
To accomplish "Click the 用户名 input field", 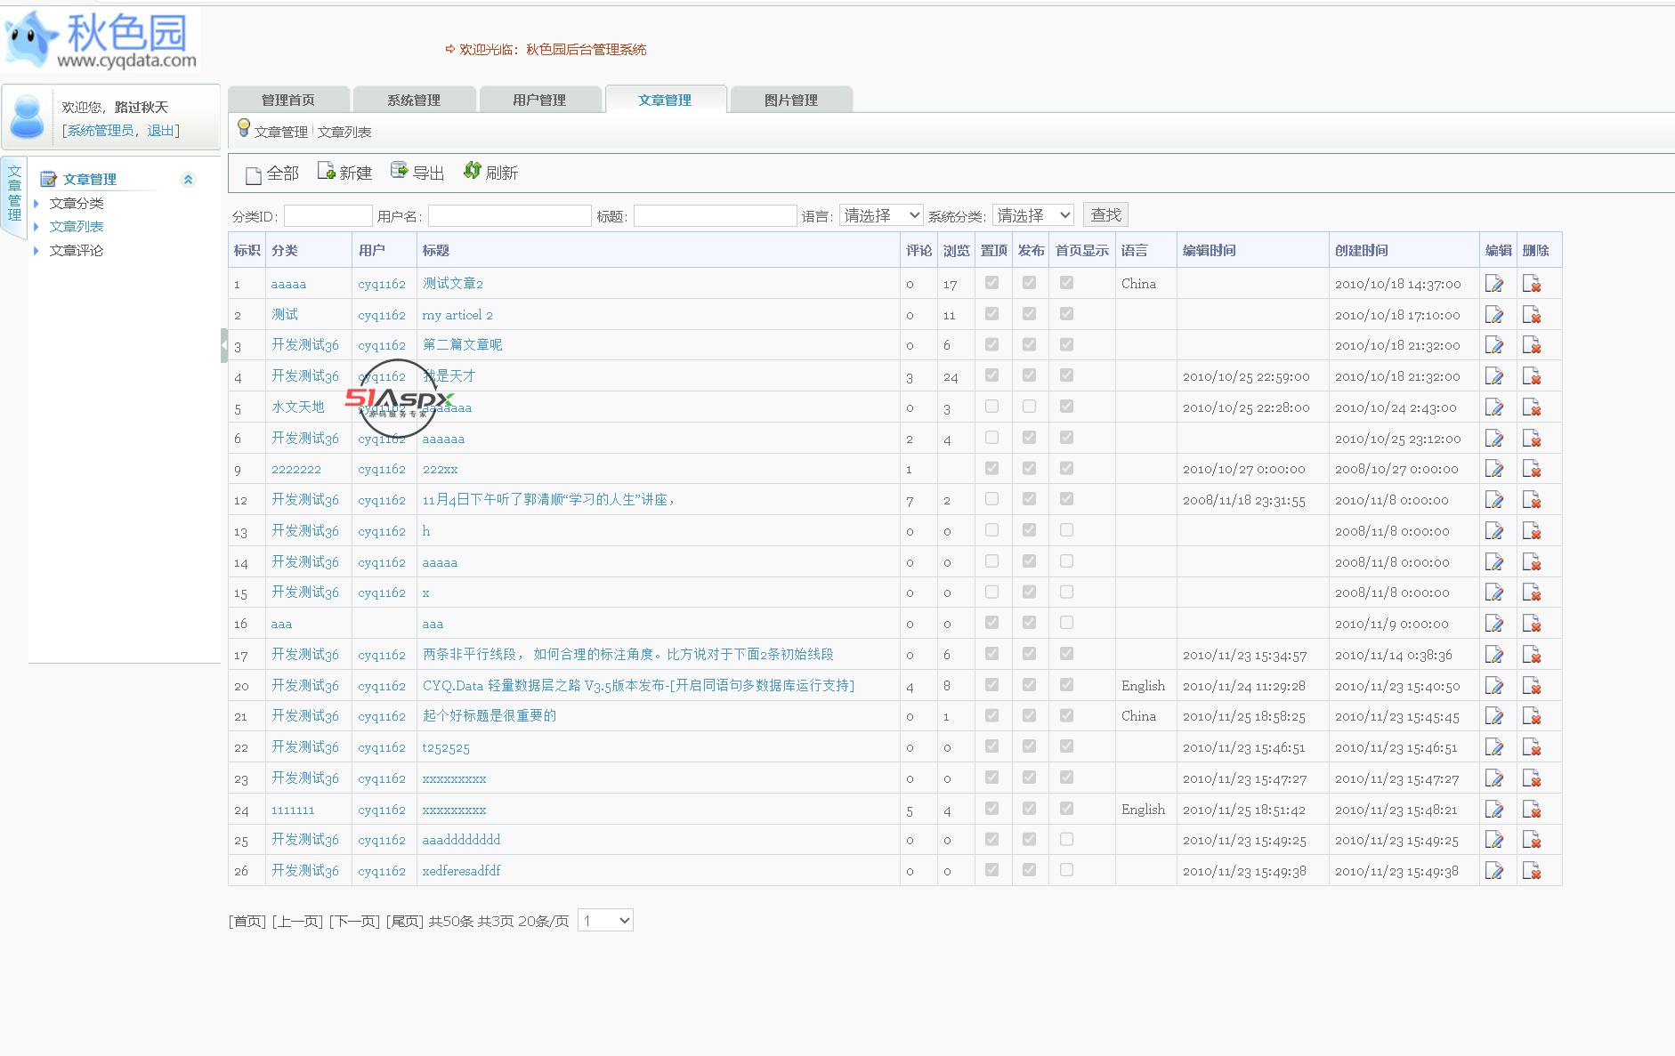I will tap(509, 216).
